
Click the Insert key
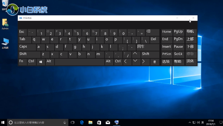[167, 47]
